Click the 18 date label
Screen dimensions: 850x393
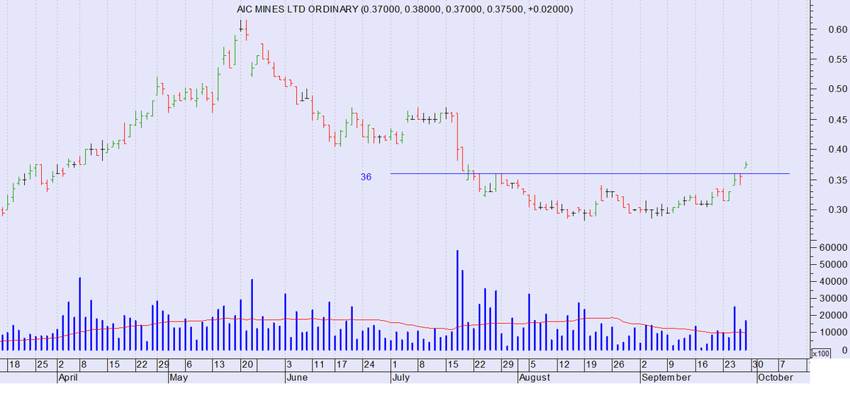pyautogui.click(x=14, y=365)
